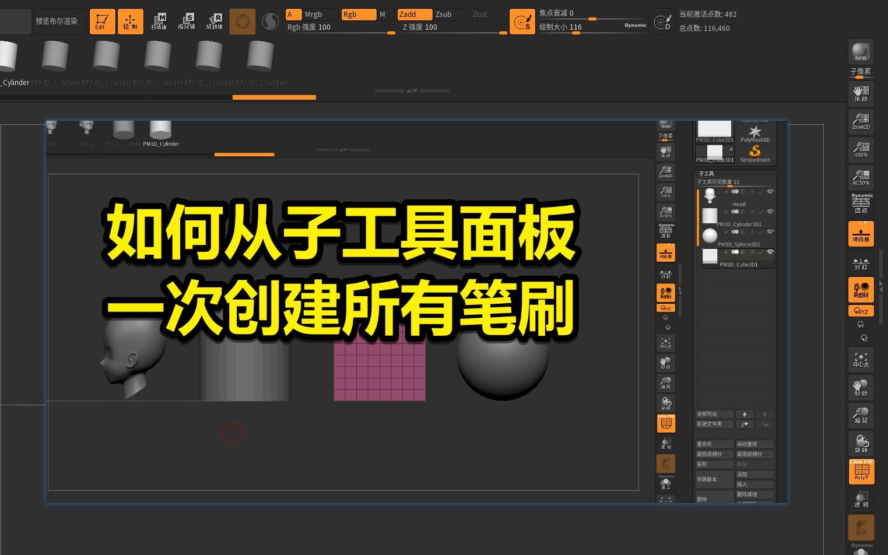888x555 pixels.
Task: Click the 滚动 scroll icon
Action: [861, 93]
